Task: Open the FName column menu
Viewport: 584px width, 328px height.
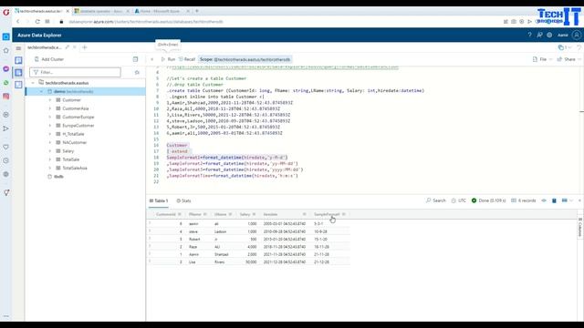Action: pos(204,214)
